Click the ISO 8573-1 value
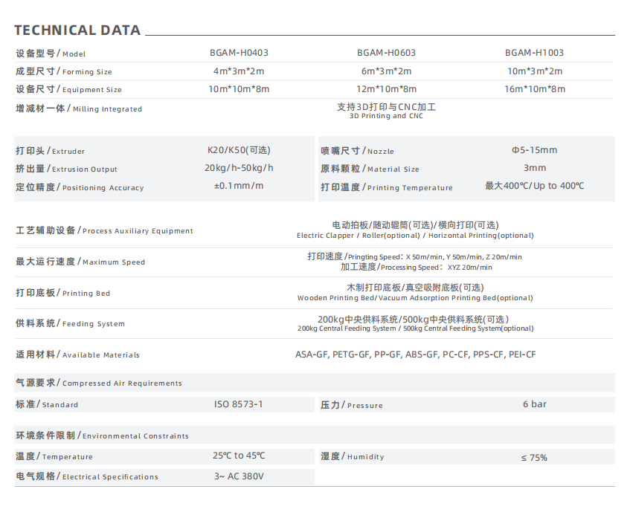 [x=239, y=404]
